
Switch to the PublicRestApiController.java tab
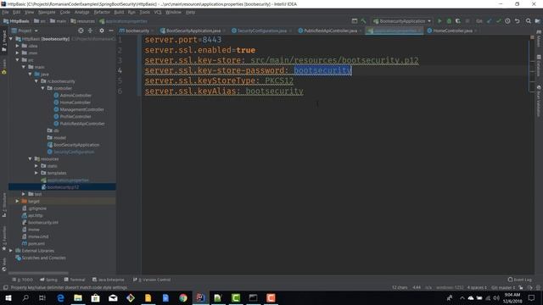(329, 30)
